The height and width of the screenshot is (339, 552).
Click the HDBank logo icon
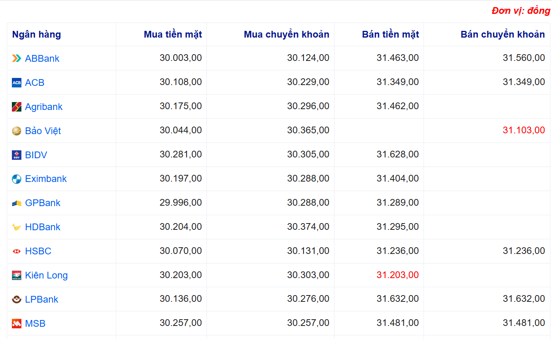(x=17, y=227)
